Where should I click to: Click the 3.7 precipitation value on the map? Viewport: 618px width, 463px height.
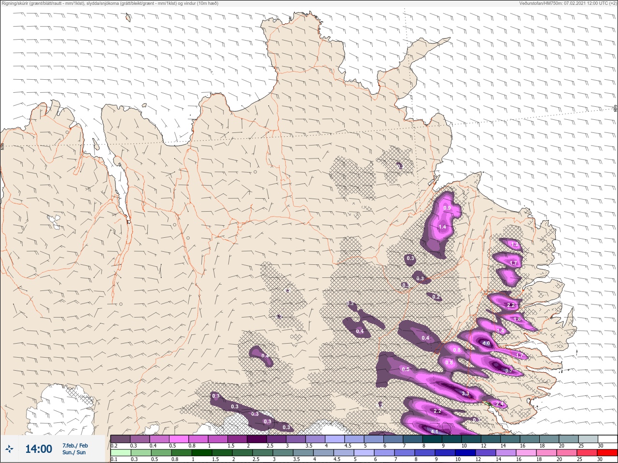click(508, 371)
